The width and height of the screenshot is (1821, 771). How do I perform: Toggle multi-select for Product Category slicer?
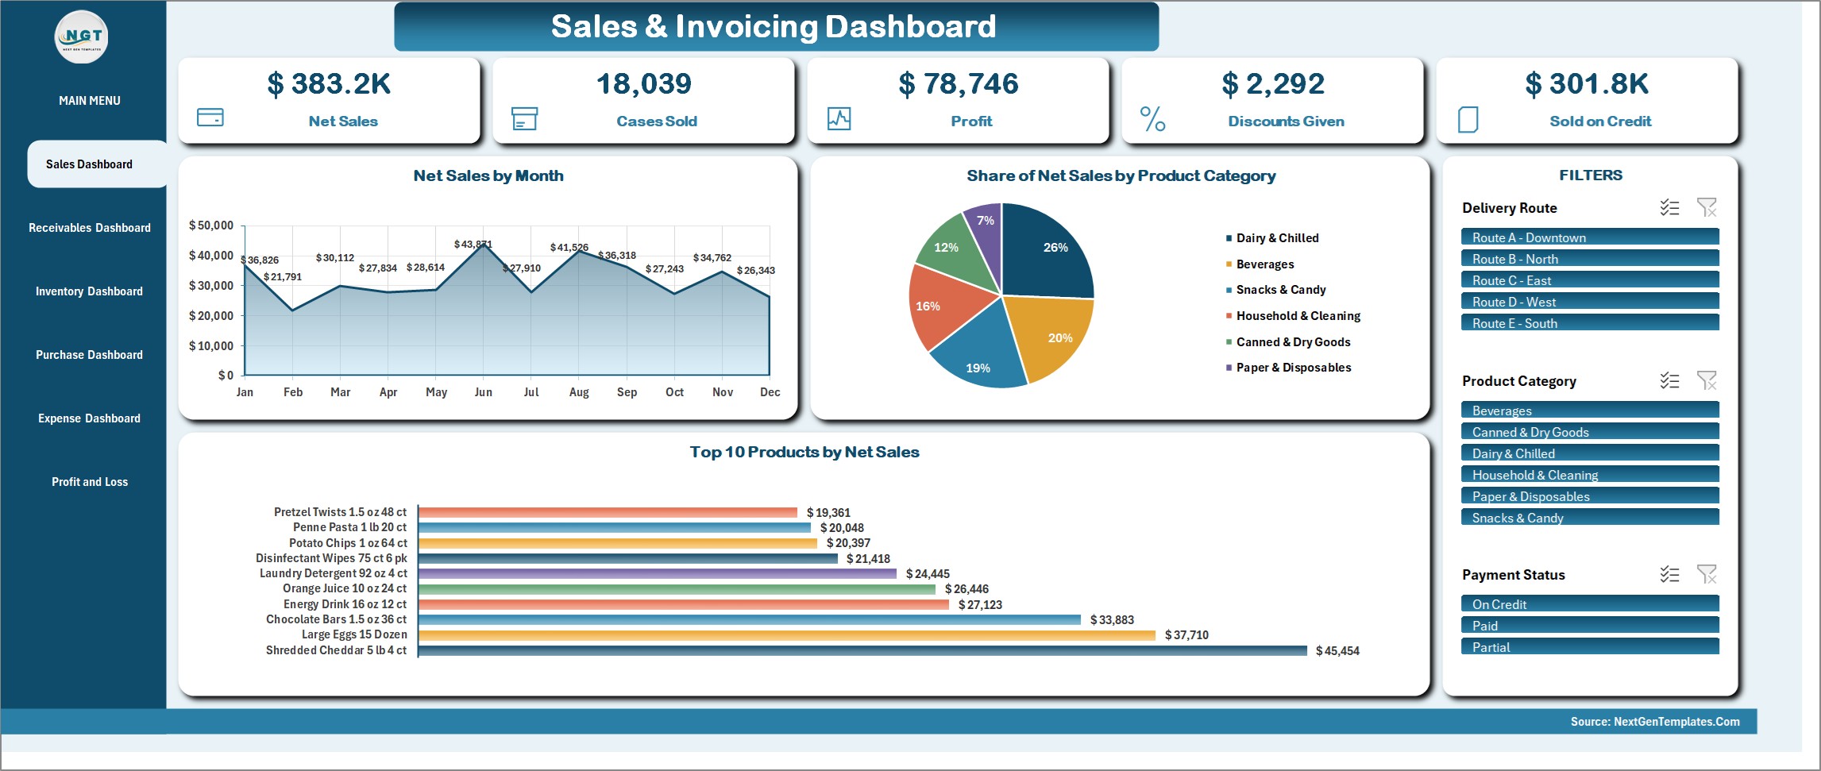[x=1669, y=380]
